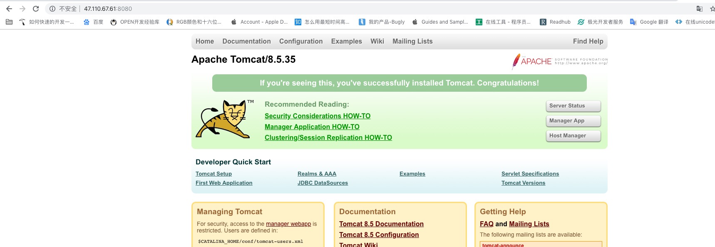The image size is (715, 247).
Task: Open the First Web Application link
Action: [224, 183]
